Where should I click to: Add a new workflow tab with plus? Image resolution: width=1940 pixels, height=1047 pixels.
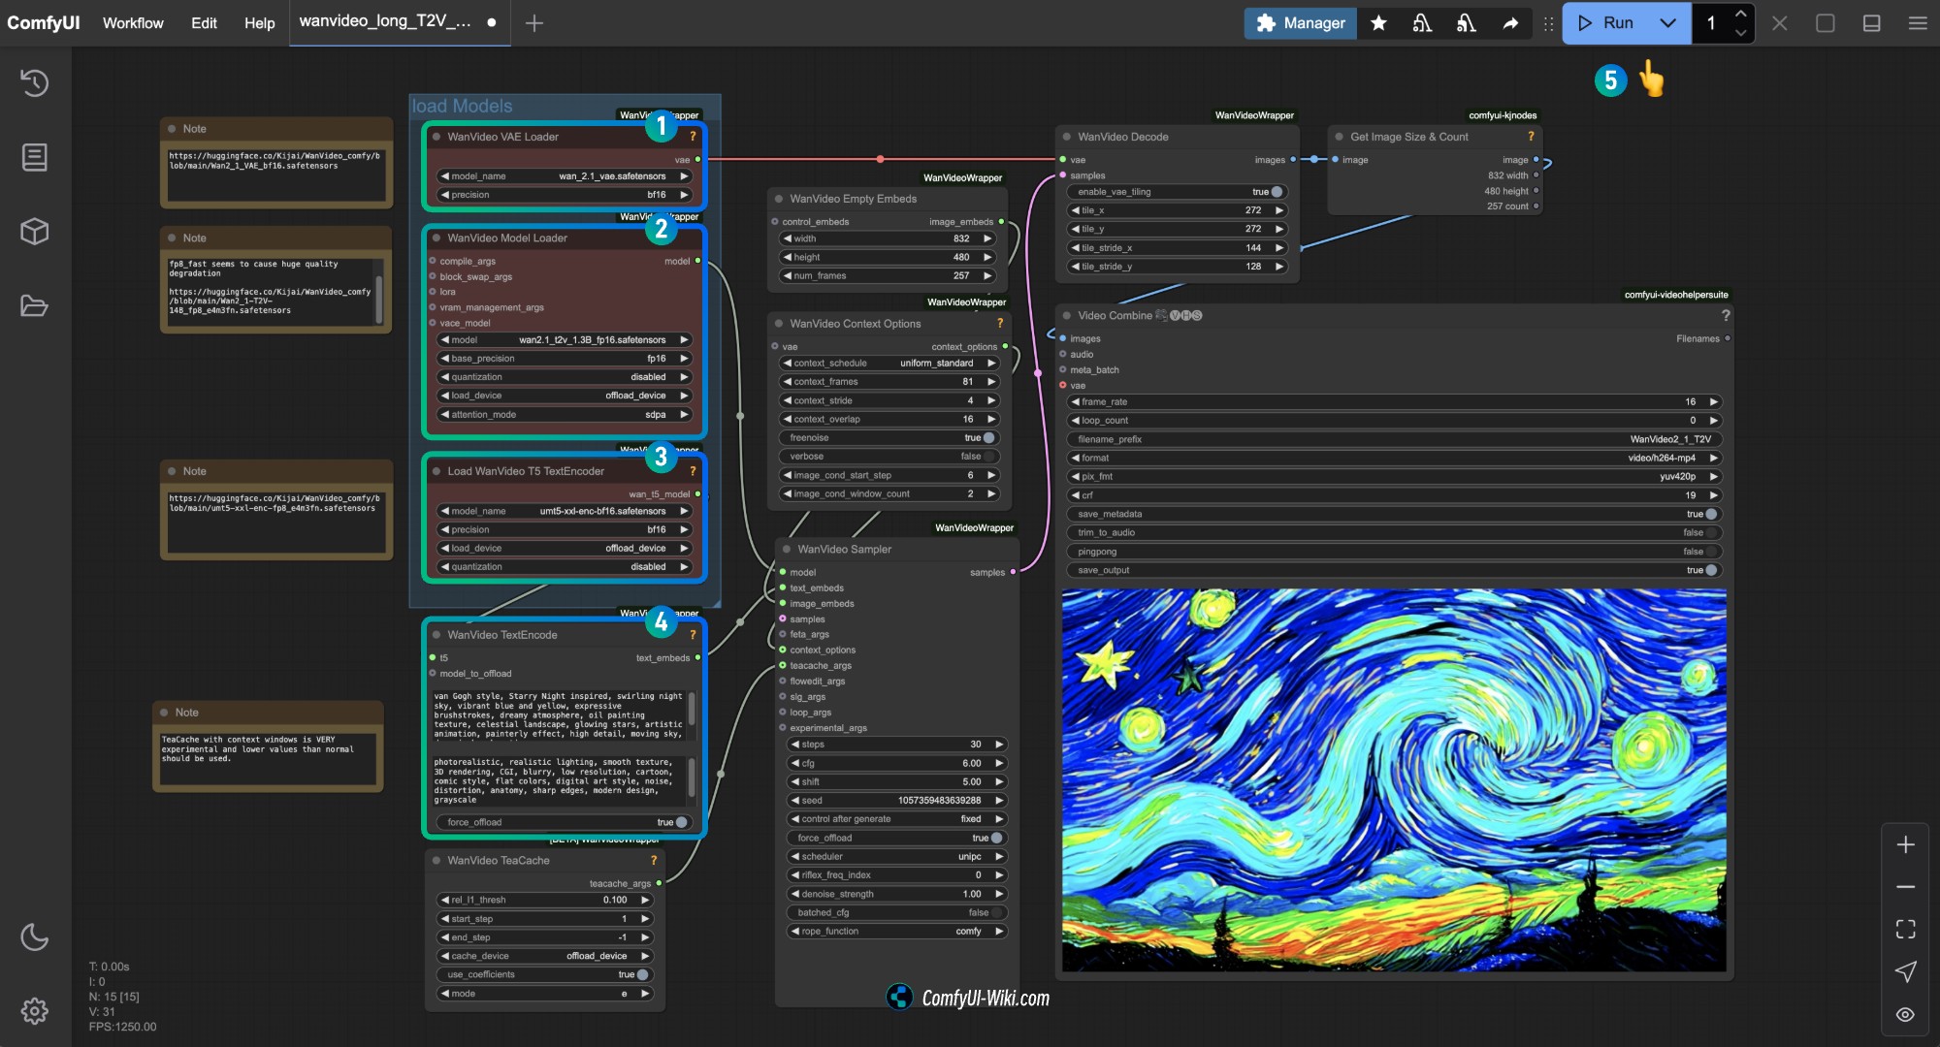(533, 23)
